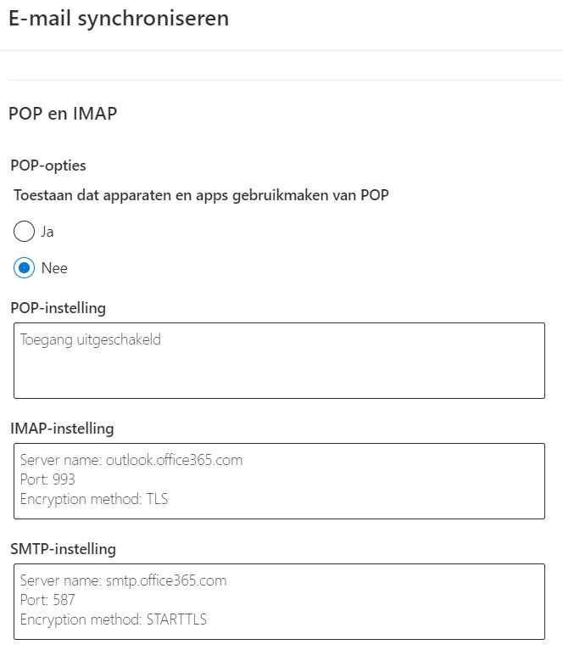The image size is (563, 667).
Task: Click the Toestaan dat apparaten en apps text
Action: 201,195
